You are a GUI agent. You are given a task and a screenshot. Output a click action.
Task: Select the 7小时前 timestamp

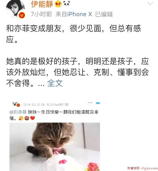tap(41, 14)
